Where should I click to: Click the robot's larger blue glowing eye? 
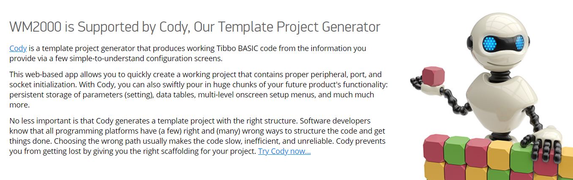[491, 43]
